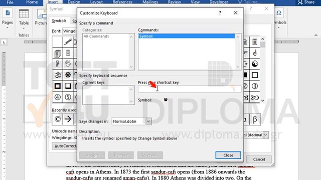Expand the Pages dropdown arrow
This screenshot has width=321, height=180.
click(8, 27)
